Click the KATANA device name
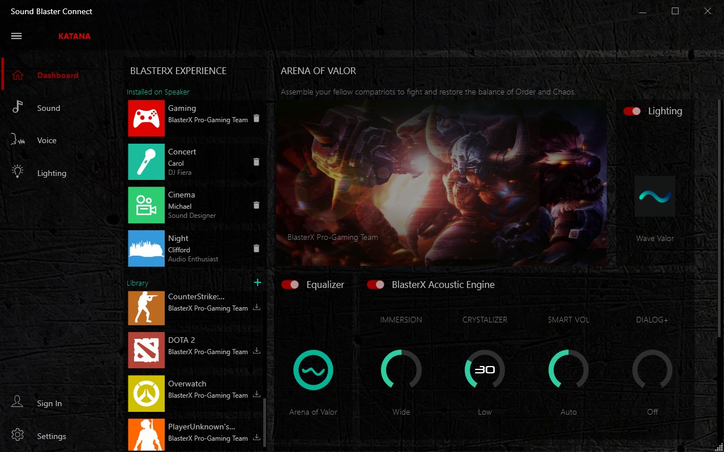The height and width of the screenshot is (452, 724). 74,36
